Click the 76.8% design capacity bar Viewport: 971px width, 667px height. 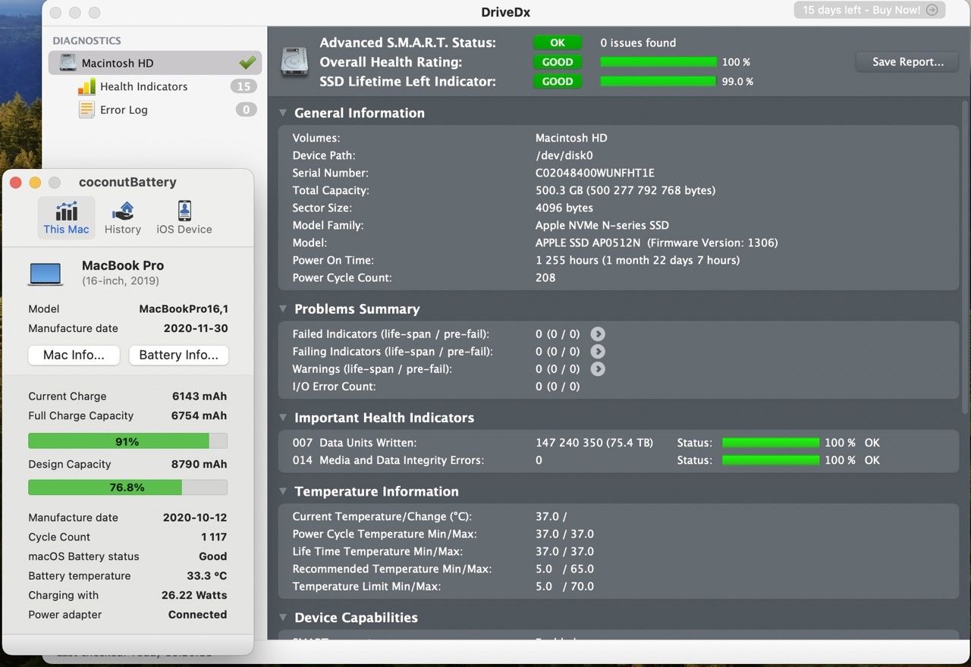127,487
